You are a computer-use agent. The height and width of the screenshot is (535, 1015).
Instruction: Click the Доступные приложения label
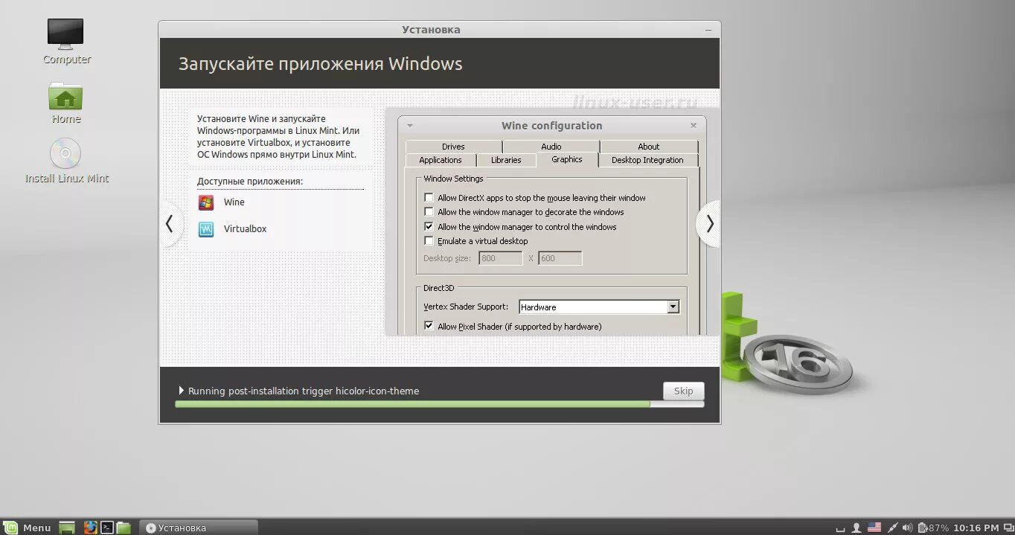(250, 182)
